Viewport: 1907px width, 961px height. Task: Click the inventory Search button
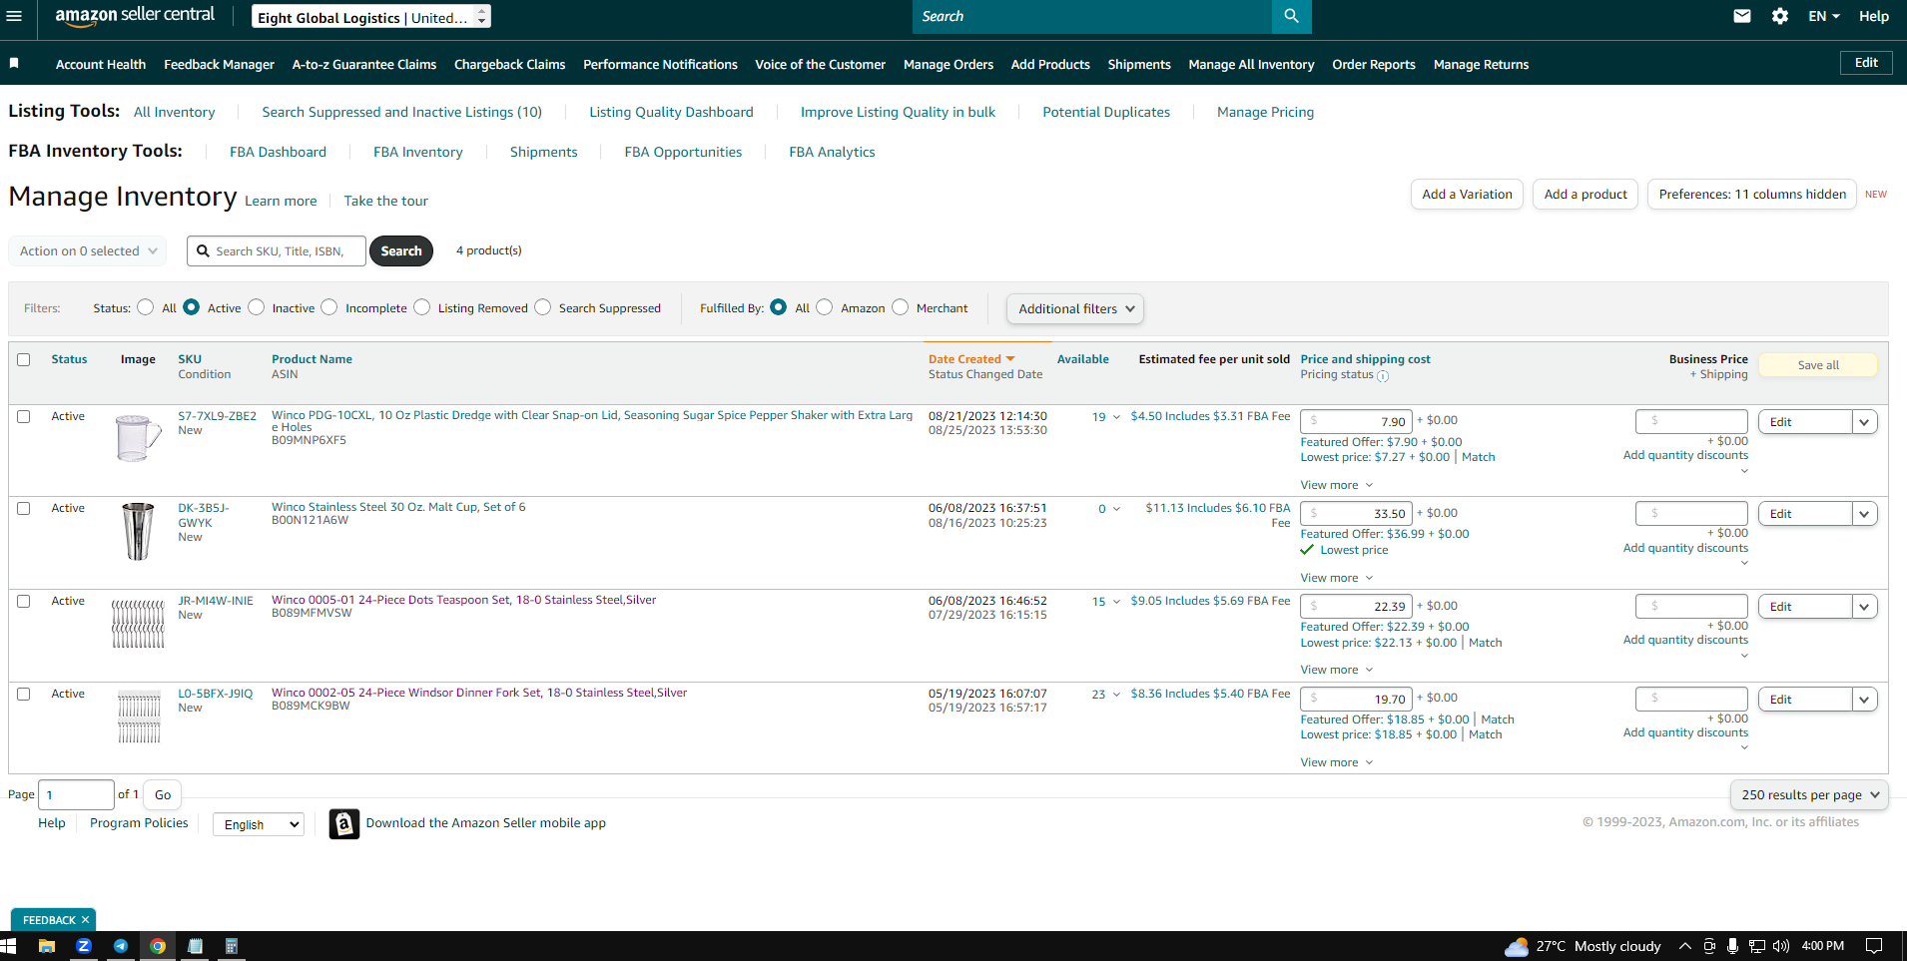point(401,251)
